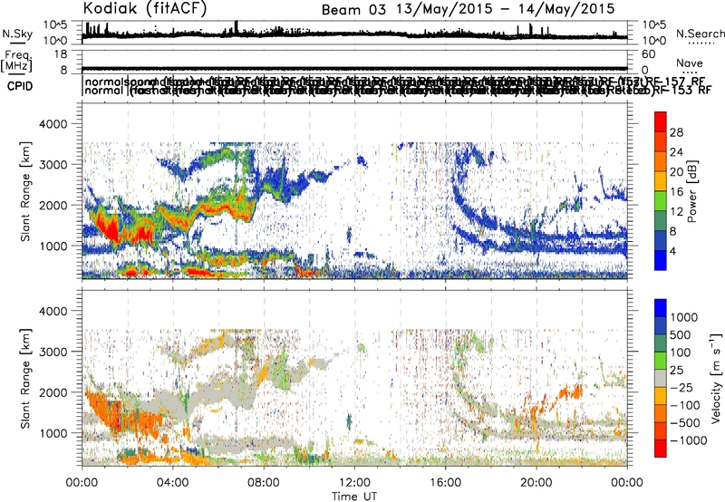725x502 pixels.
Task: Pick the teal 8–12 dB power swatch
Action: tap(661, 221)
